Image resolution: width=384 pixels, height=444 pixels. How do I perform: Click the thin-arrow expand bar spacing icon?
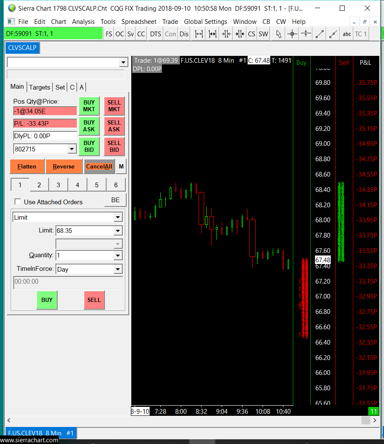coord(199,34)
